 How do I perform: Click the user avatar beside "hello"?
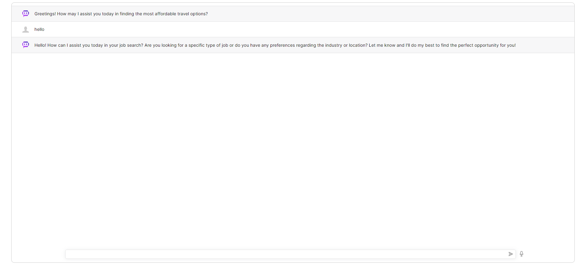click(x=26, y=30)
